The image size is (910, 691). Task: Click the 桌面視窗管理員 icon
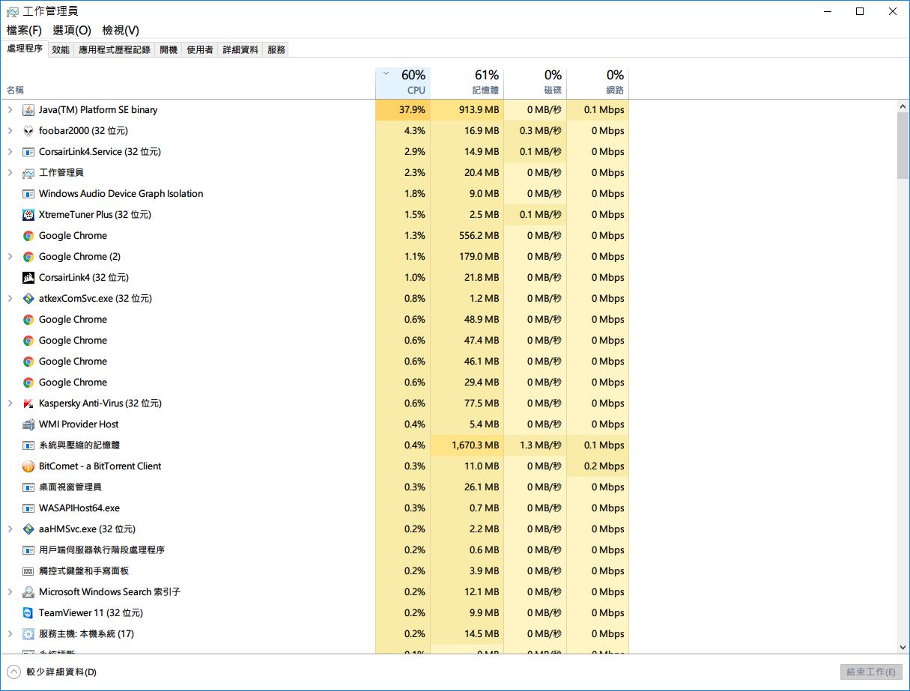pos(28,487)
